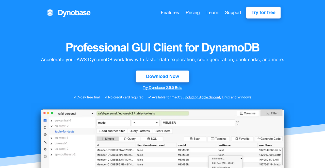
Task: Click the Dynobase brand name text
Action: [x=74, y=13]
